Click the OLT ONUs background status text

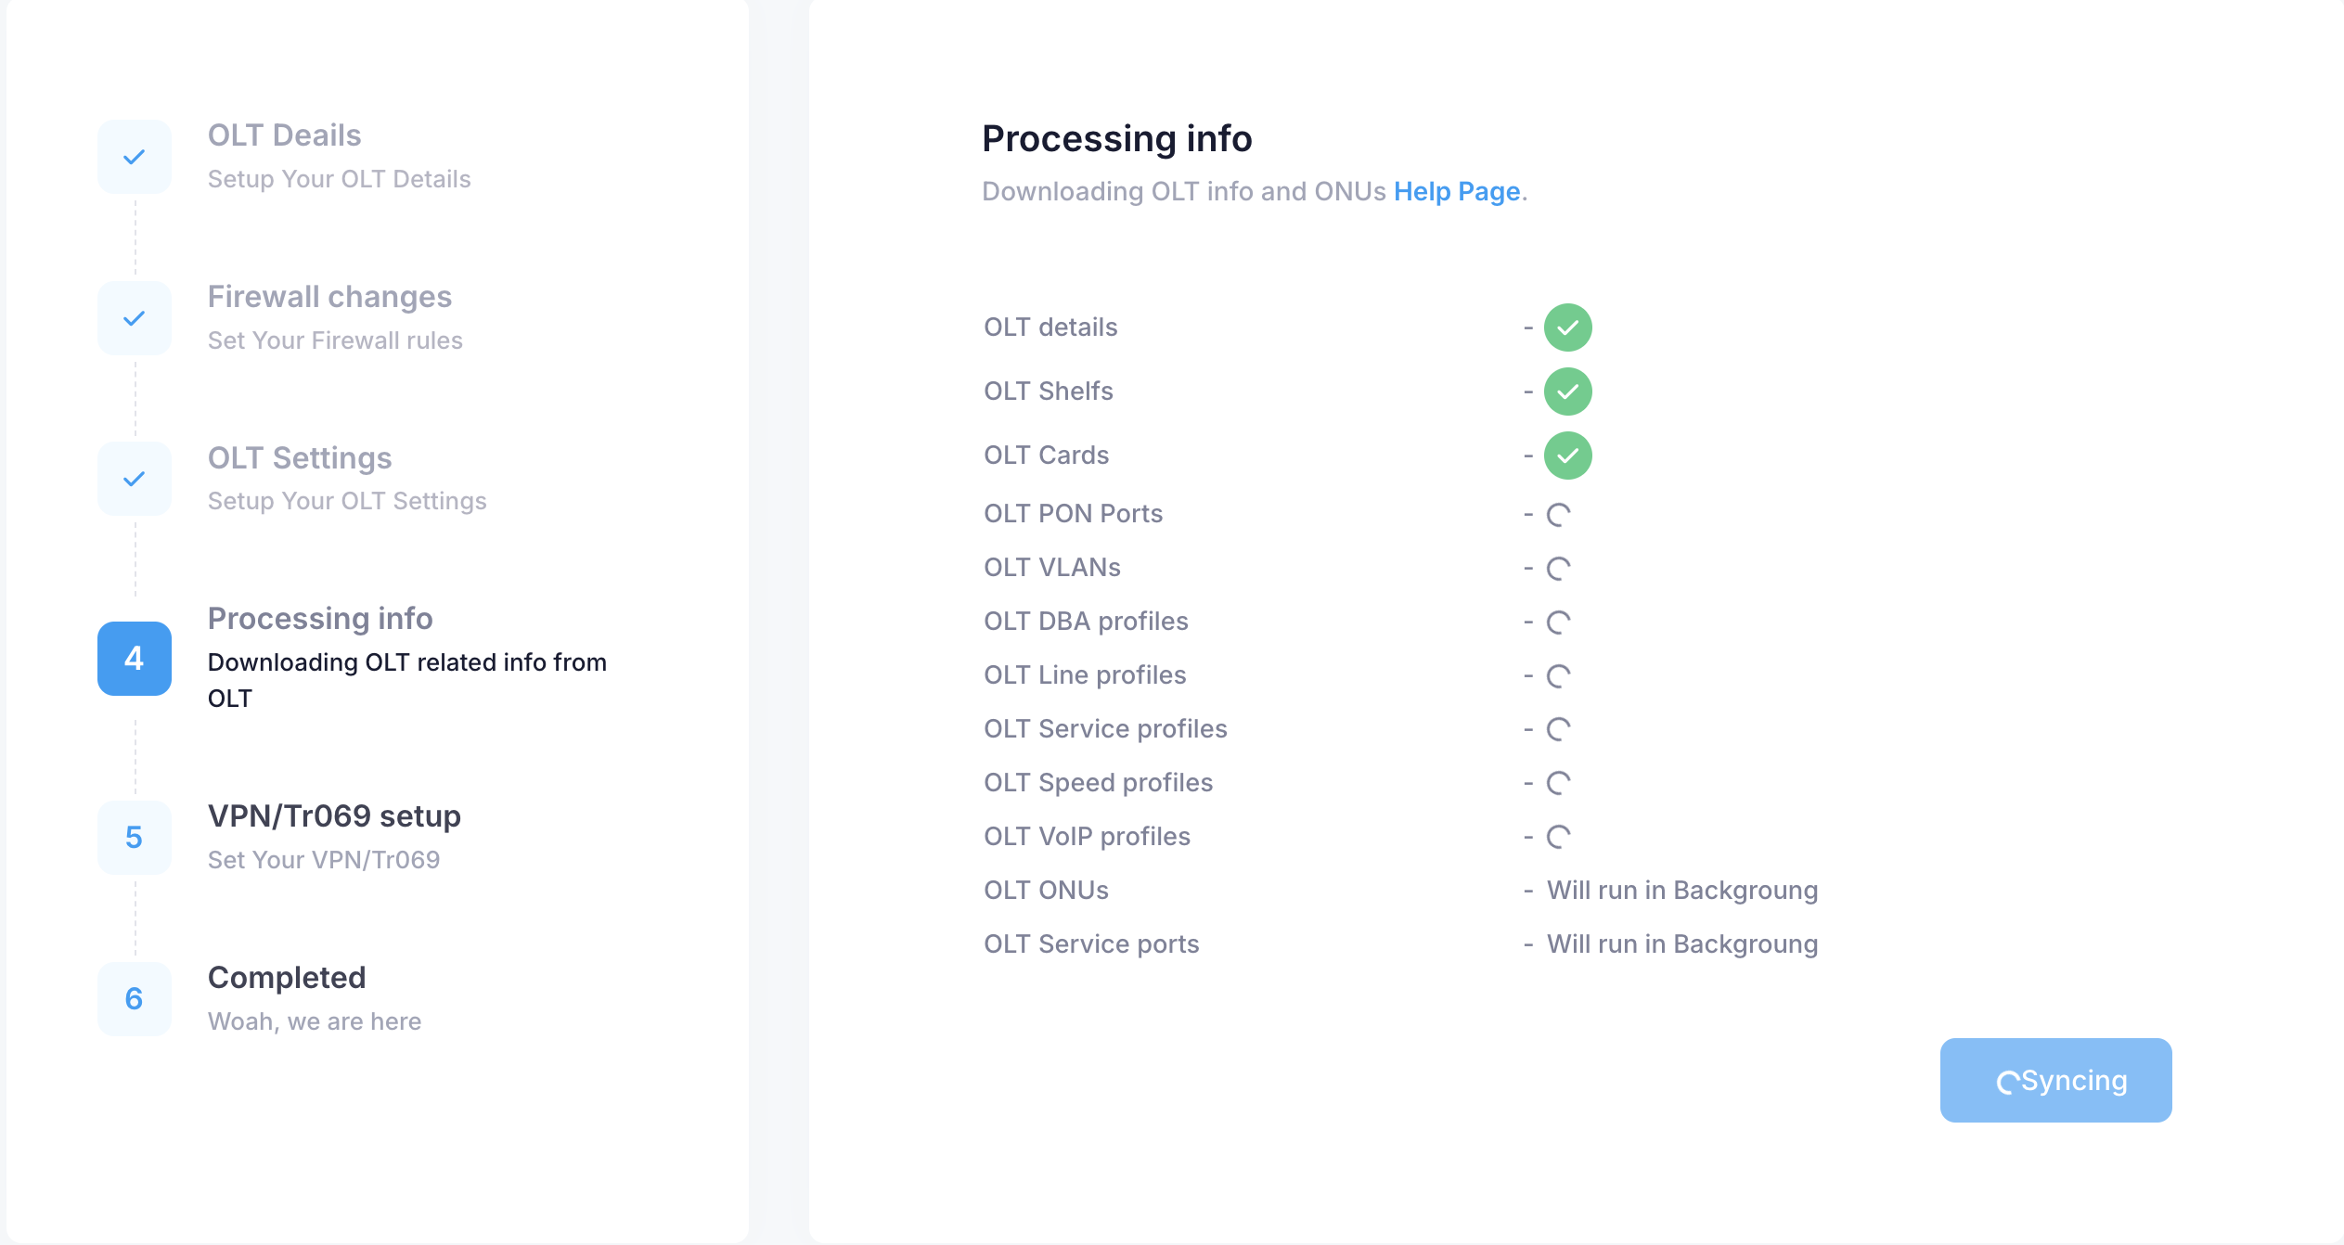(x=1681, y=891)
